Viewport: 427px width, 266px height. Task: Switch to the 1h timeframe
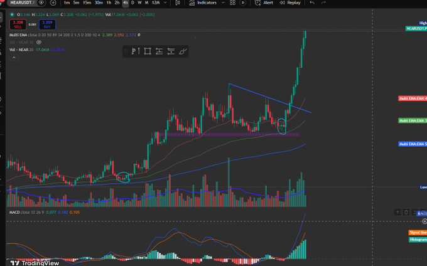coord(109,3)
